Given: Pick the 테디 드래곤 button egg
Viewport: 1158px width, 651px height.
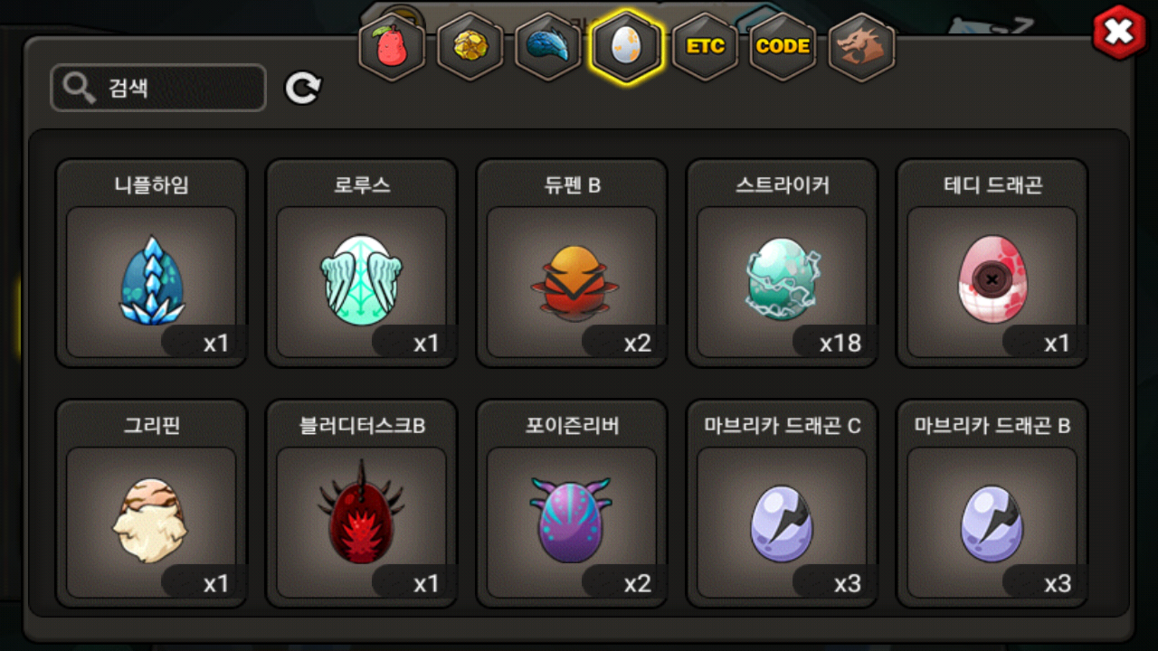Looking at the screenshot, I should 992,263.
